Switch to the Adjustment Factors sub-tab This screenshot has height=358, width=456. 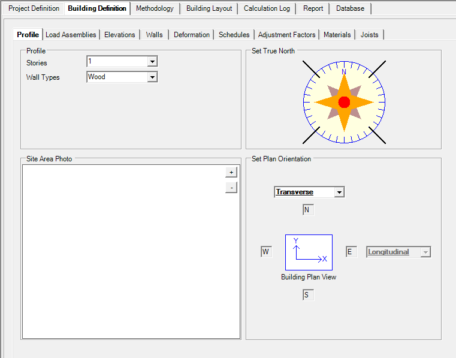(287, 35)
